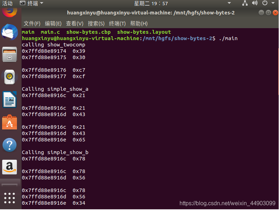Click the 'calling show_twocomp' line

point(54,45)
